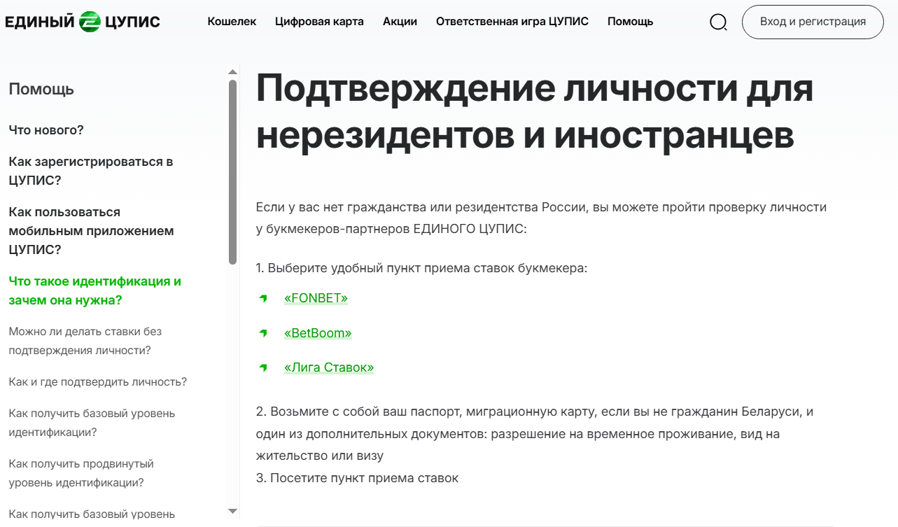Follow the «Лига Ставок» link
The height and width of the screenshot is (527, 898).
point(329,367)
